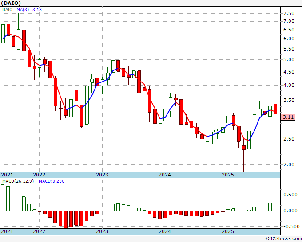302x242 pixels.
Task: Click 2025 on the price chart timeline
Action: 228,175
